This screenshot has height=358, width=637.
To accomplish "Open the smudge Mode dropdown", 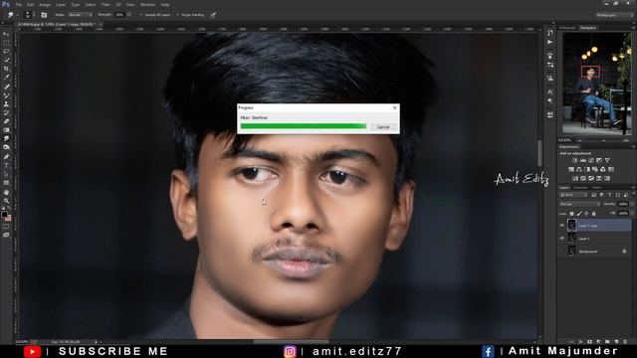I will (80, 15).
